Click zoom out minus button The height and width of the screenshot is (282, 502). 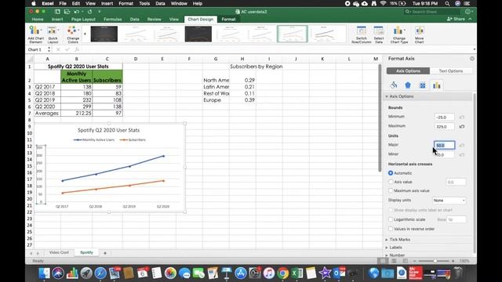point(415,261)
